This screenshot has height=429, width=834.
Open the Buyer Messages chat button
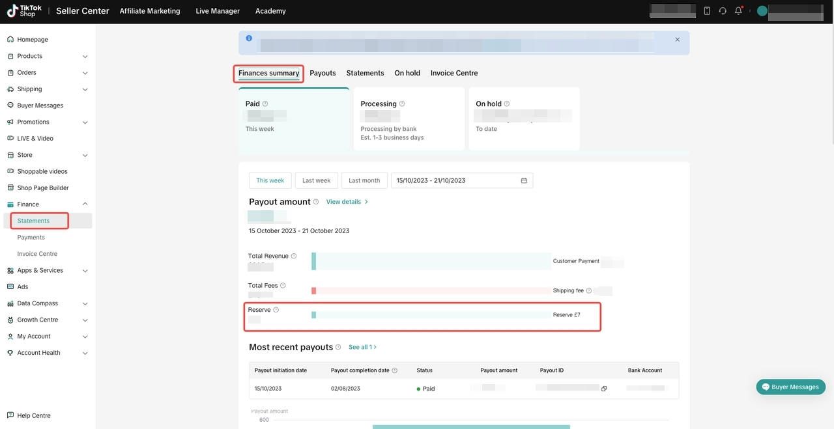pyautogui.click(x=790, y=387)
